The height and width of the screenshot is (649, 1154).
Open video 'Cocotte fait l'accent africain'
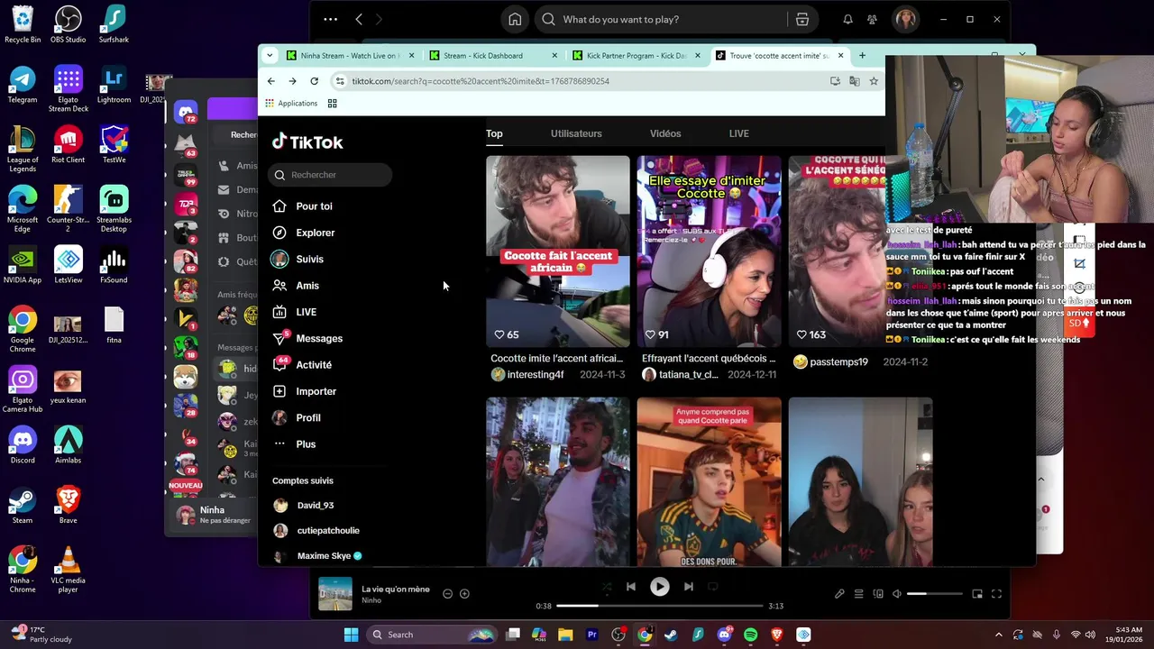click(x=557, y=251)
